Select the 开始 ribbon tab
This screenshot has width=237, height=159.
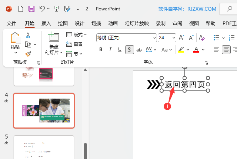30,23
